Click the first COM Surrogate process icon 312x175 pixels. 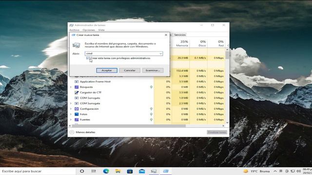(x=77, y=98)
